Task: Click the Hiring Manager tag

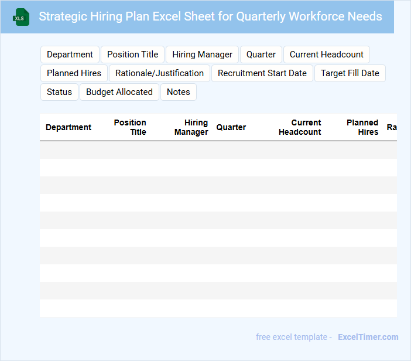Action: click(202, 55)
